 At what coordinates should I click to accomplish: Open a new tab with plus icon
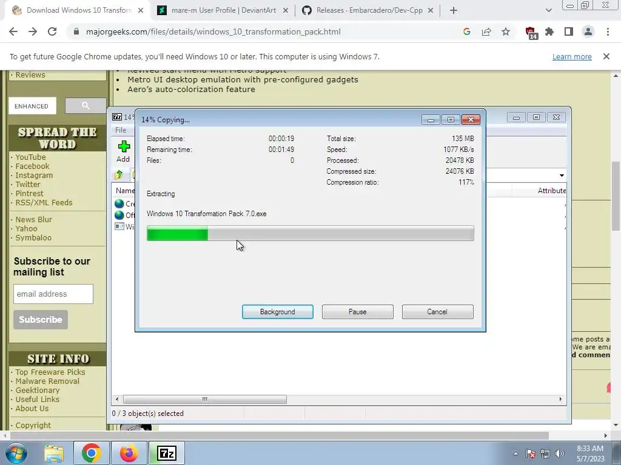pos(454,11)
